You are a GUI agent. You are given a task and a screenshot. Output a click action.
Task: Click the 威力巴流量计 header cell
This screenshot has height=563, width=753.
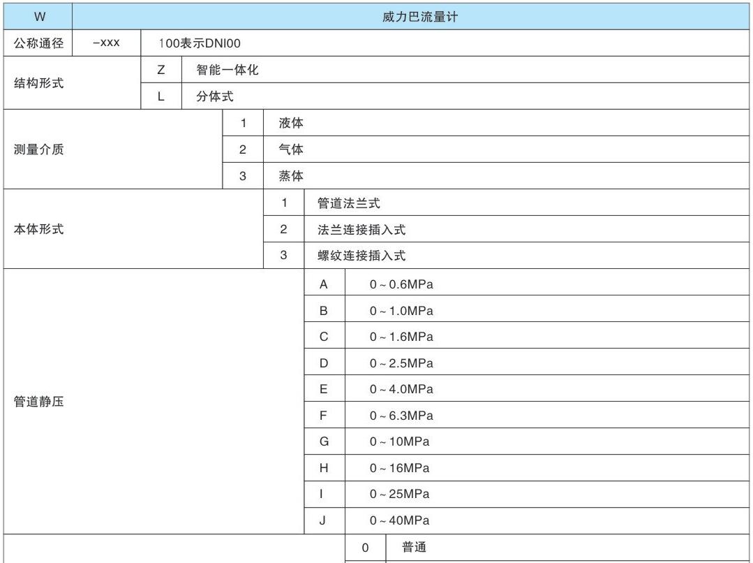tap(419, 17)
